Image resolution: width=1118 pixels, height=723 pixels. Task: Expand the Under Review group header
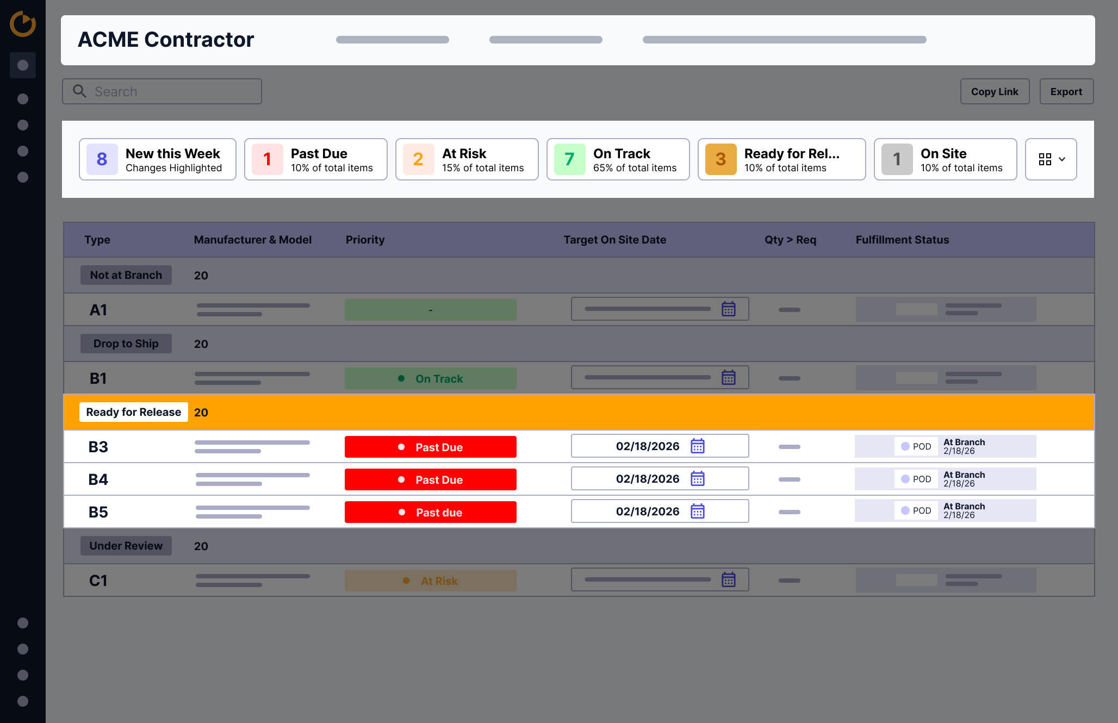[126, 546]
